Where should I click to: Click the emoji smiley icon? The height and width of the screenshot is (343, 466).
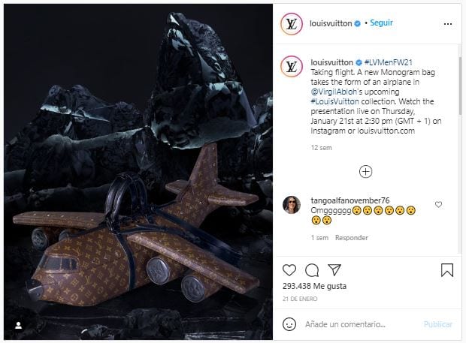289,324
